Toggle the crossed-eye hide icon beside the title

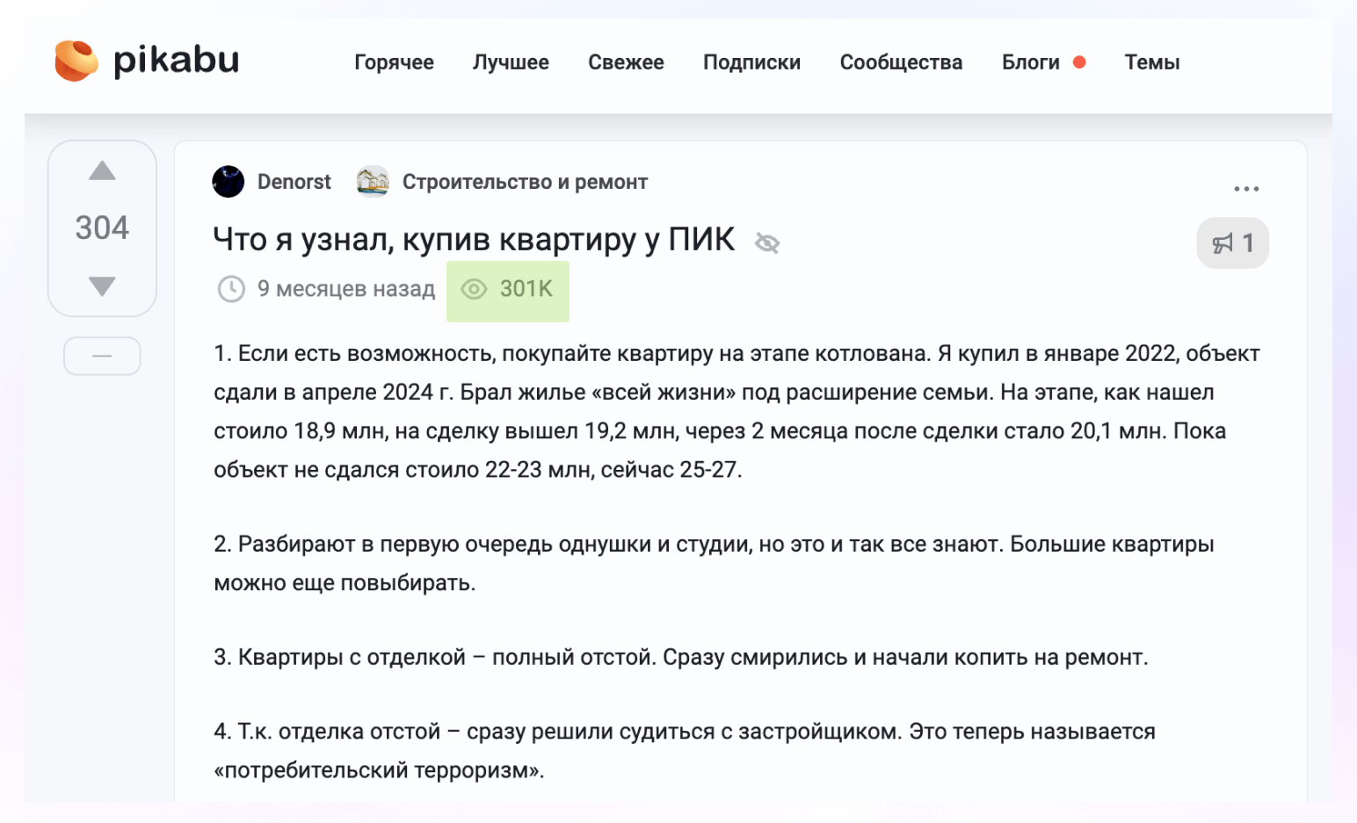tap(767, 242)
